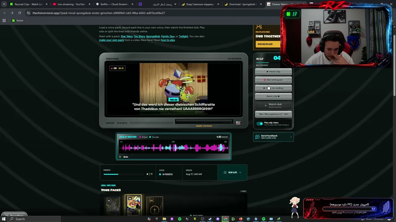Click the R keyboard shortcut badge
This screenshot has width=396, height=222.
point(288,80)
